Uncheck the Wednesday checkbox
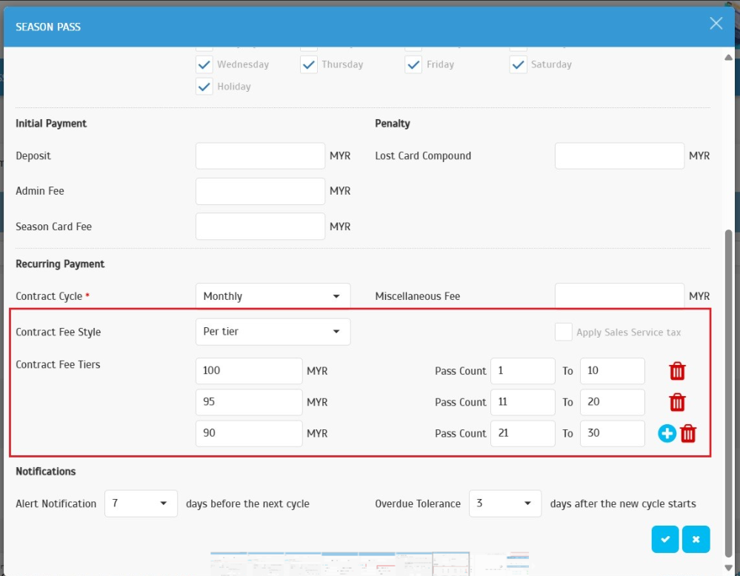The image size is (740, 576). (x=204, y=65)
